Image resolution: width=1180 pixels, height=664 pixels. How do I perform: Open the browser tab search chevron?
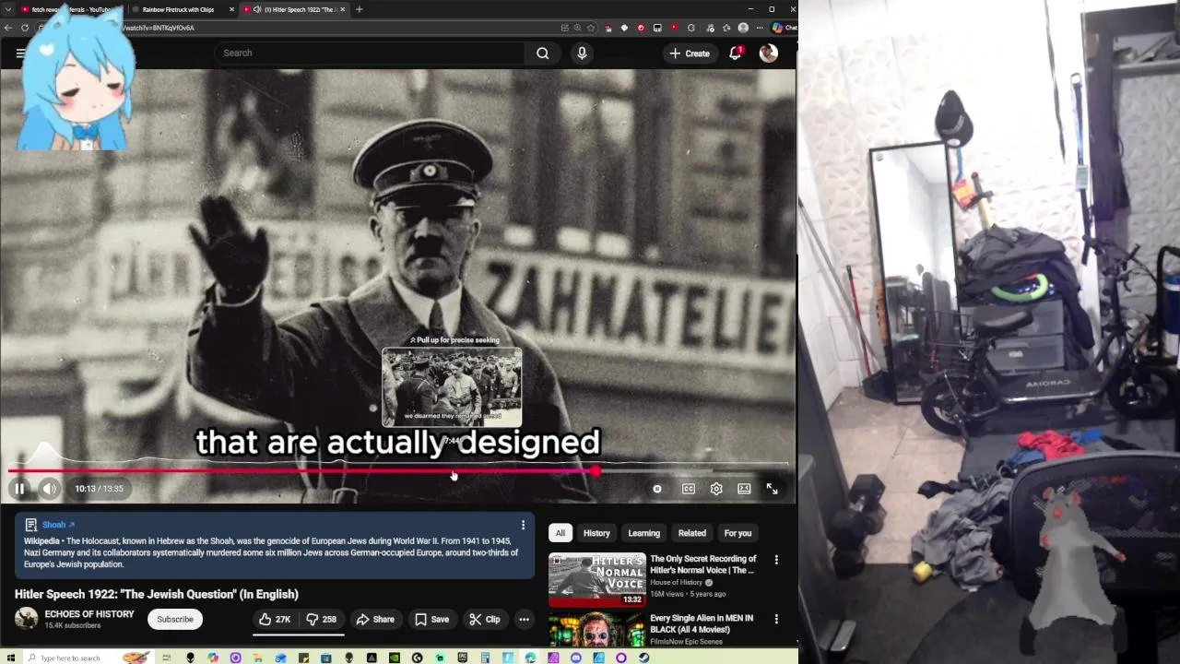pyautogui.click(x=7, y=9)
